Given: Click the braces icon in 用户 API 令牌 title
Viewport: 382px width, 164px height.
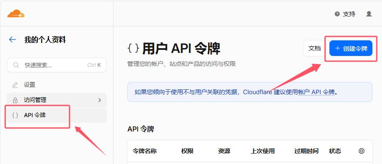Looking at the screenshot, I should (x=133, y=49).
